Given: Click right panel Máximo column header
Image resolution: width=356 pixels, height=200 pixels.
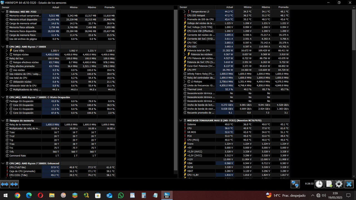Looking at the screenshot, I should point(262,7).
